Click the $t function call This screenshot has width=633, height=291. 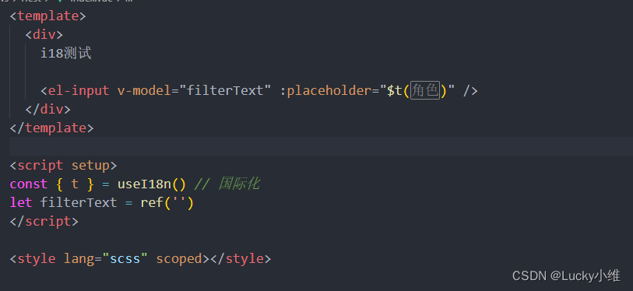395,90
